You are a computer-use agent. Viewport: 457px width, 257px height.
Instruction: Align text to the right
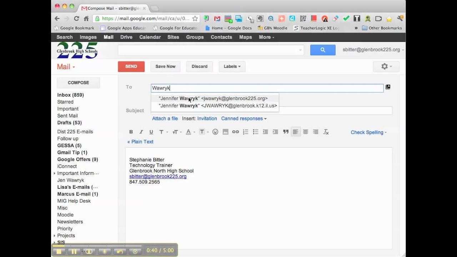pyautogui.click(x=316, y=132)
